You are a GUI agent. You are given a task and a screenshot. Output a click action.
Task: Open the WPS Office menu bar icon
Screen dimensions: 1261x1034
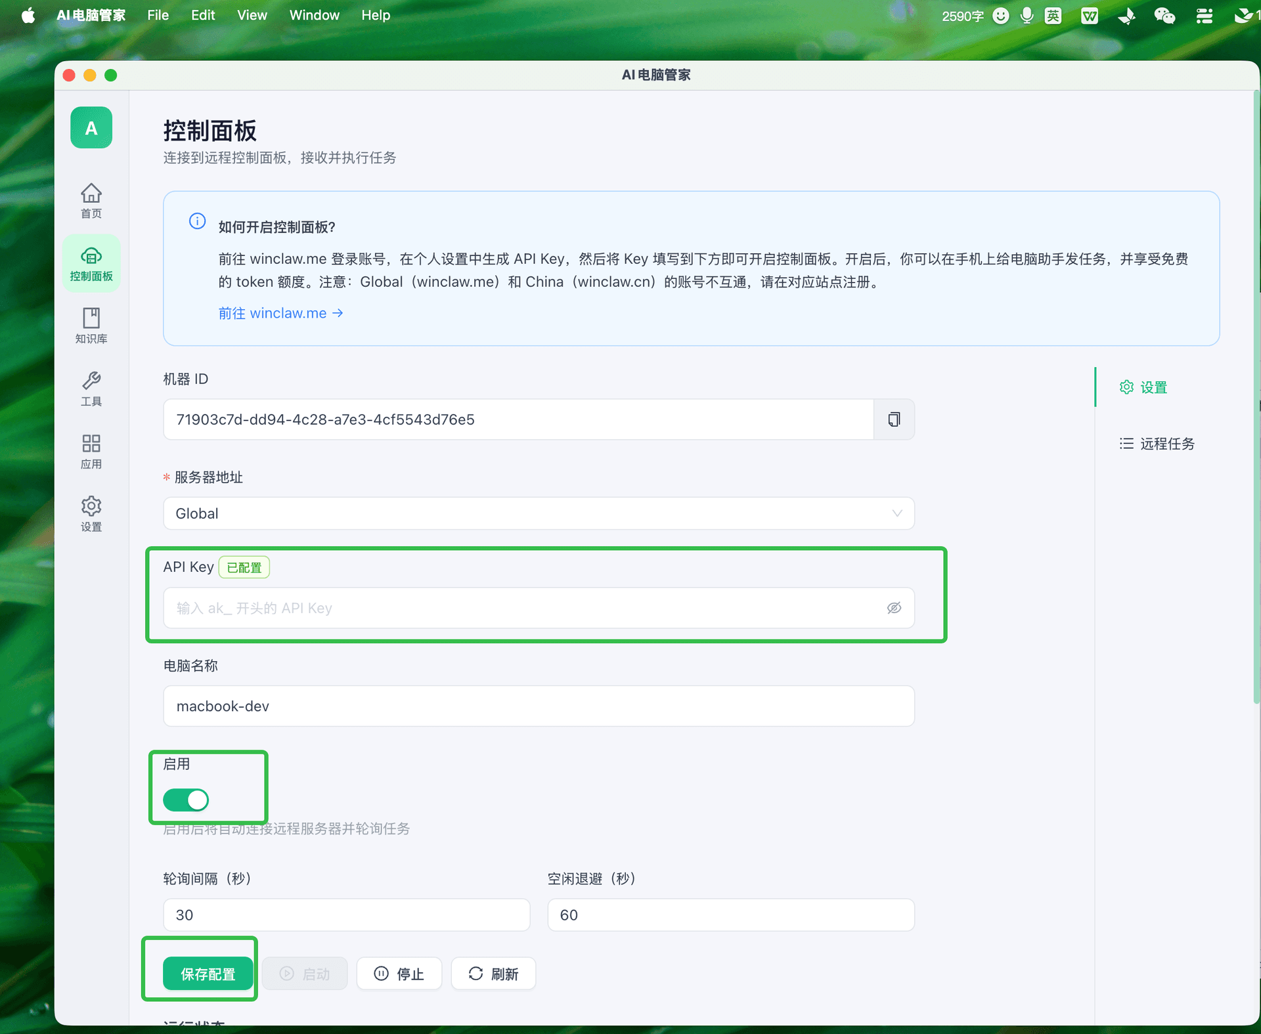coord(1090,15)
